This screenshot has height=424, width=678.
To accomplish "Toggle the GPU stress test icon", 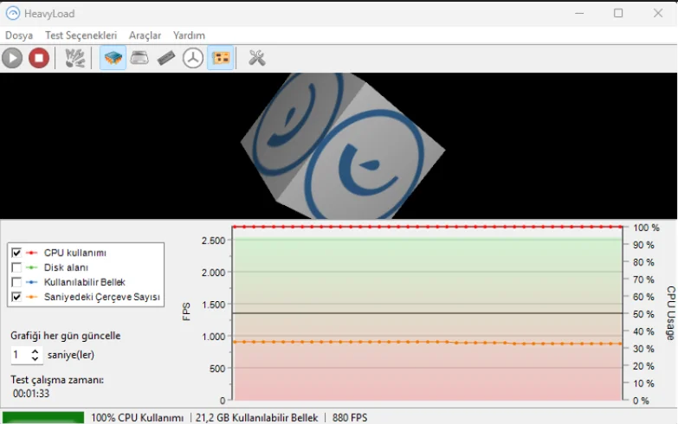I will [x=221, y=58].
